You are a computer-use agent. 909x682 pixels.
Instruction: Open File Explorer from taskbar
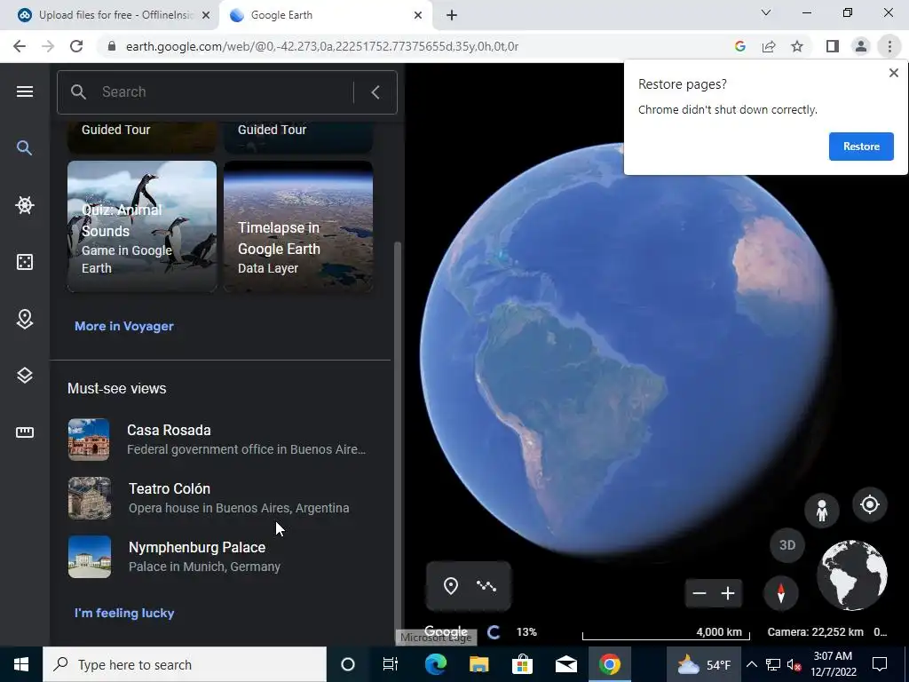point(478,664)
